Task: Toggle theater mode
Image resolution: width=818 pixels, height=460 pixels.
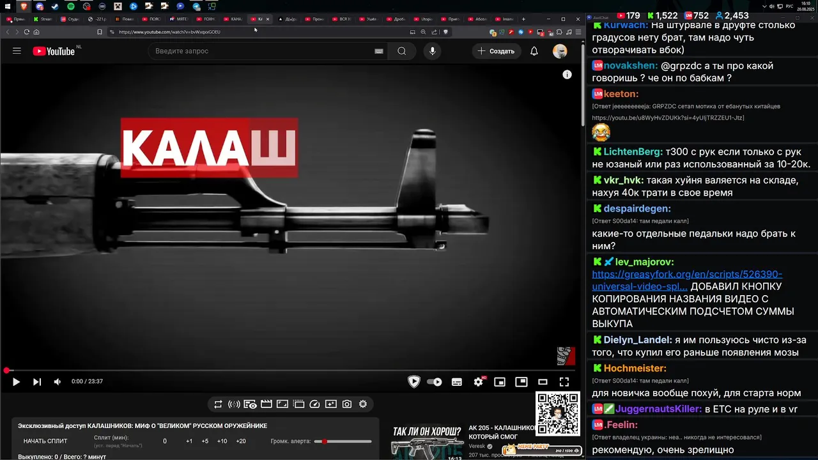Action: 543,382
